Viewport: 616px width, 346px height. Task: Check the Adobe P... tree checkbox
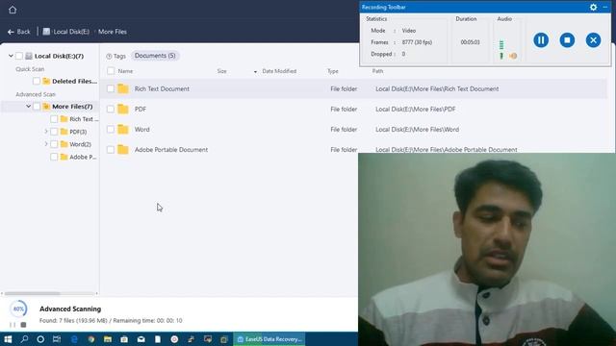pos(54,157)
